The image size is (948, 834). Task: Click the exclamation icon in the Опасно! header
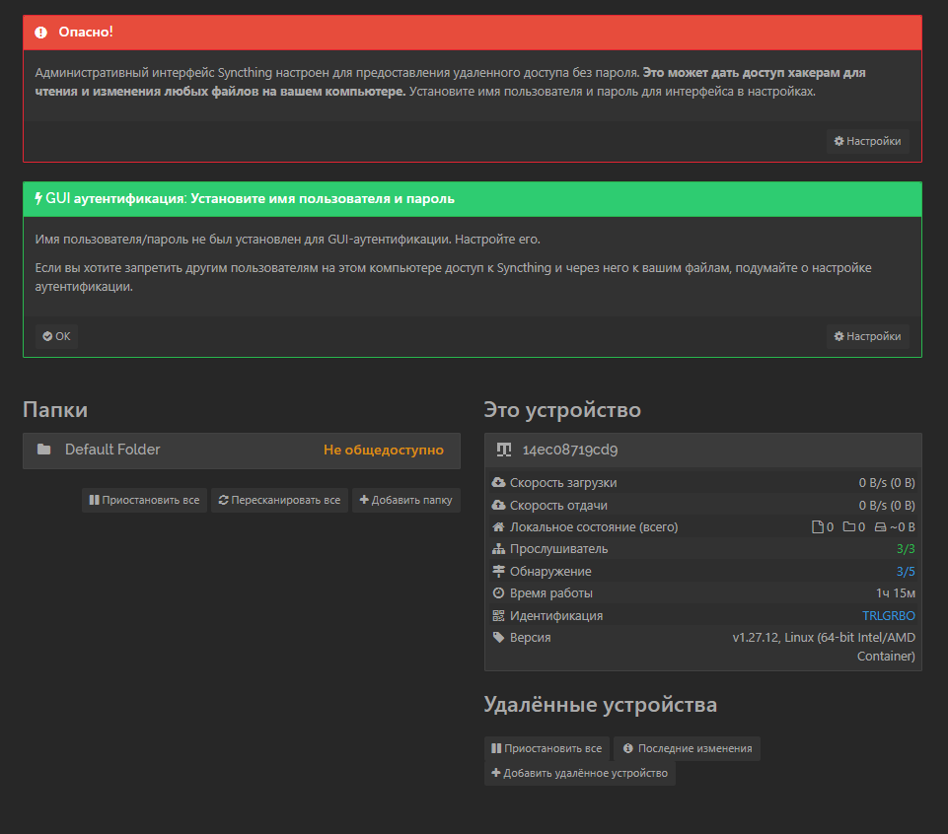coord(40,33)
